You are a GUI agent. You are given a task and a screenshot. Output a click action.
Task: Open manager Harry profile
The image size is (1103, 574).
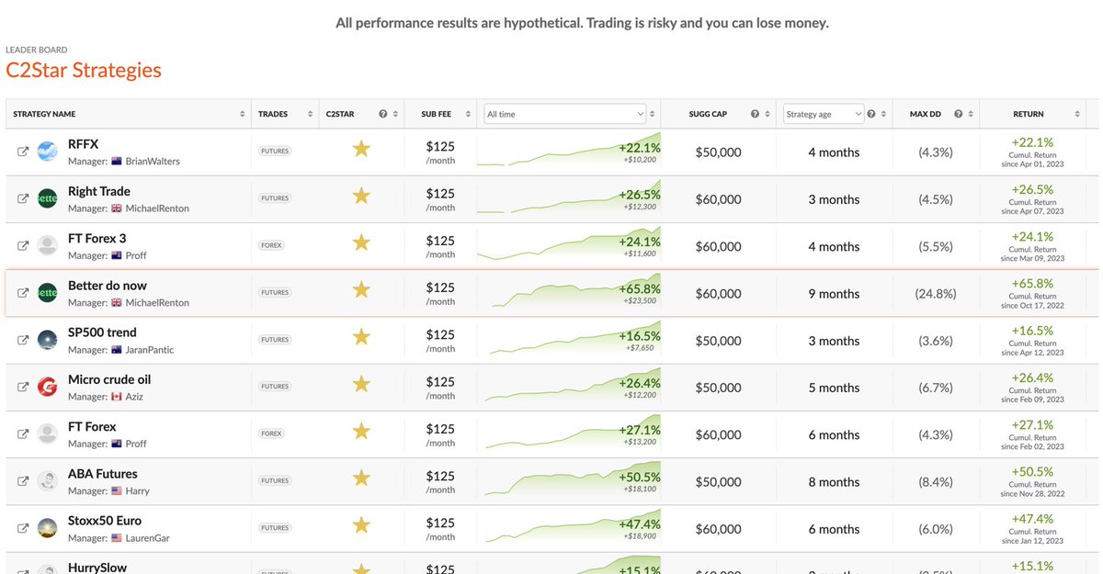pyautogui.click(x=138, y=491)
